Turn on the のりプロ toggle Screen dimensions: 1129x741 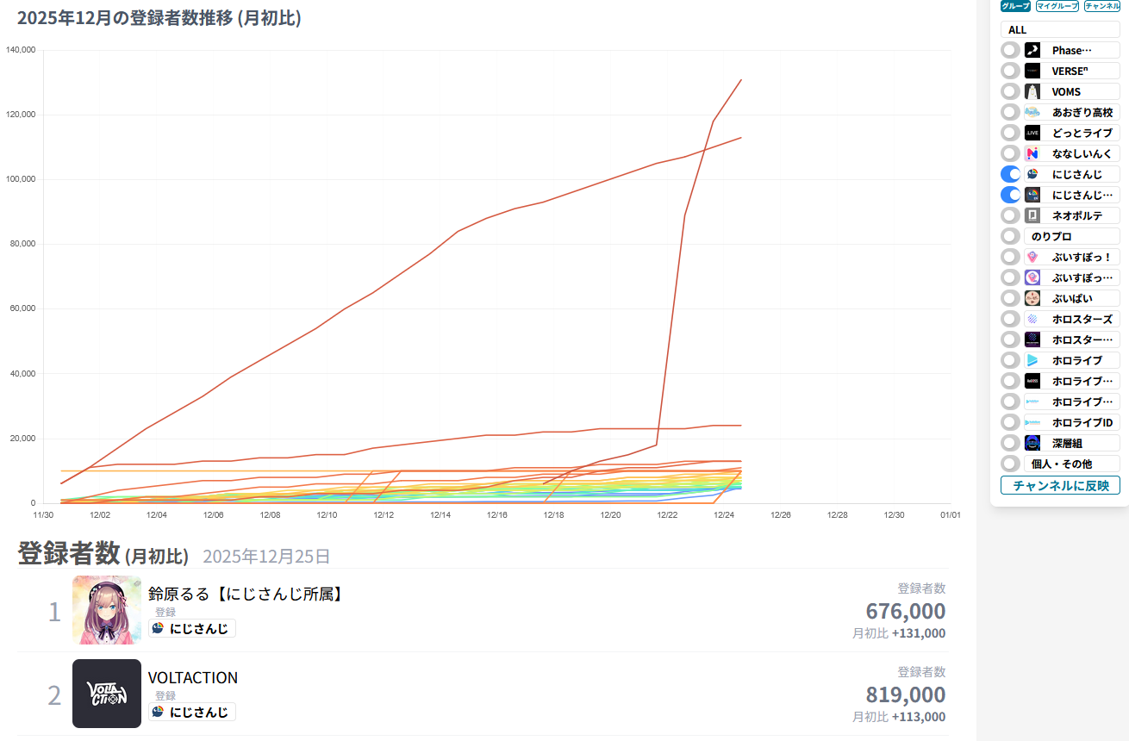1011,236
